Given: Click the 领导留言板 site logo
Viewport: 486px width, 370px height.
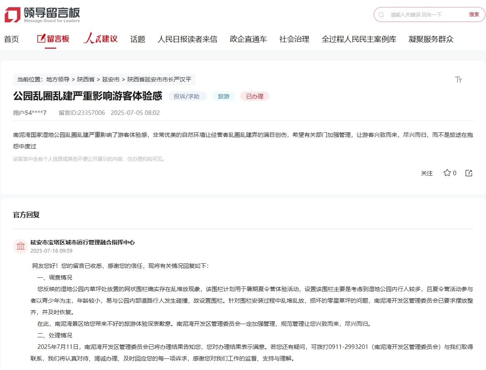Looking at the screenshot, I should coord(42,15).
